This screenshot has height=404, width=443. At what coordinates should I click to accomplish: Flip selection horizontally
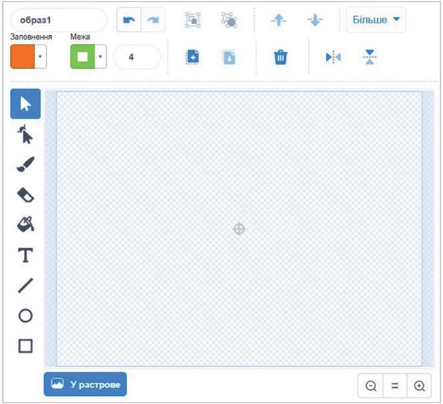[x=333, y=57]
